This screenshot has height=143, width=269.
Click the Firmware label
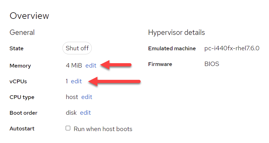[160, 64]
